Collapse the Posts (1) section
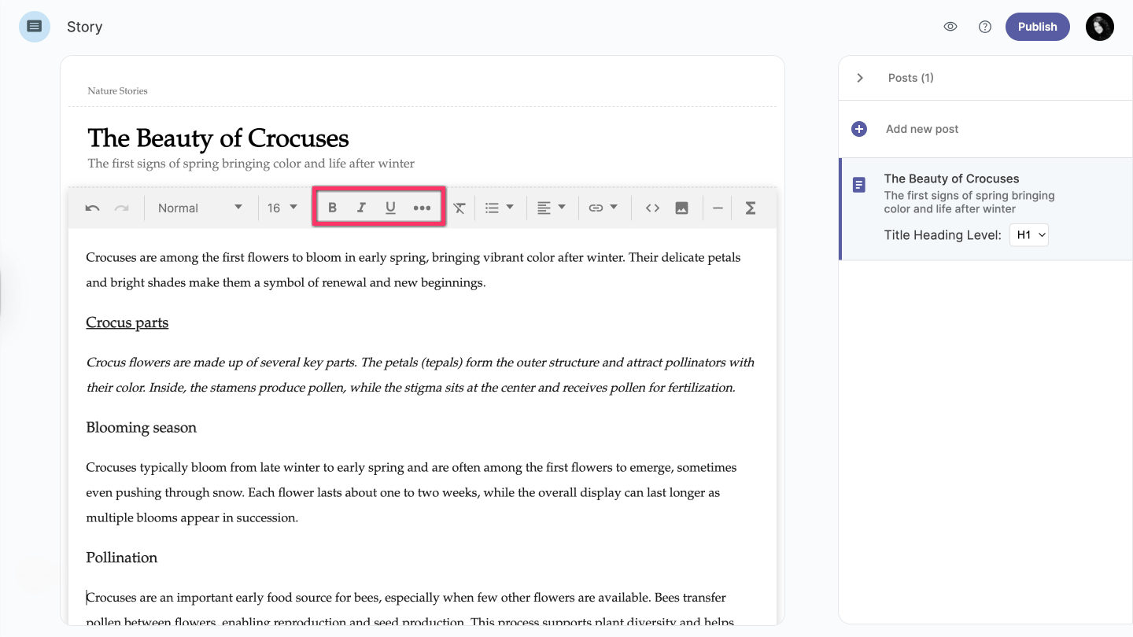 point(860,78)
